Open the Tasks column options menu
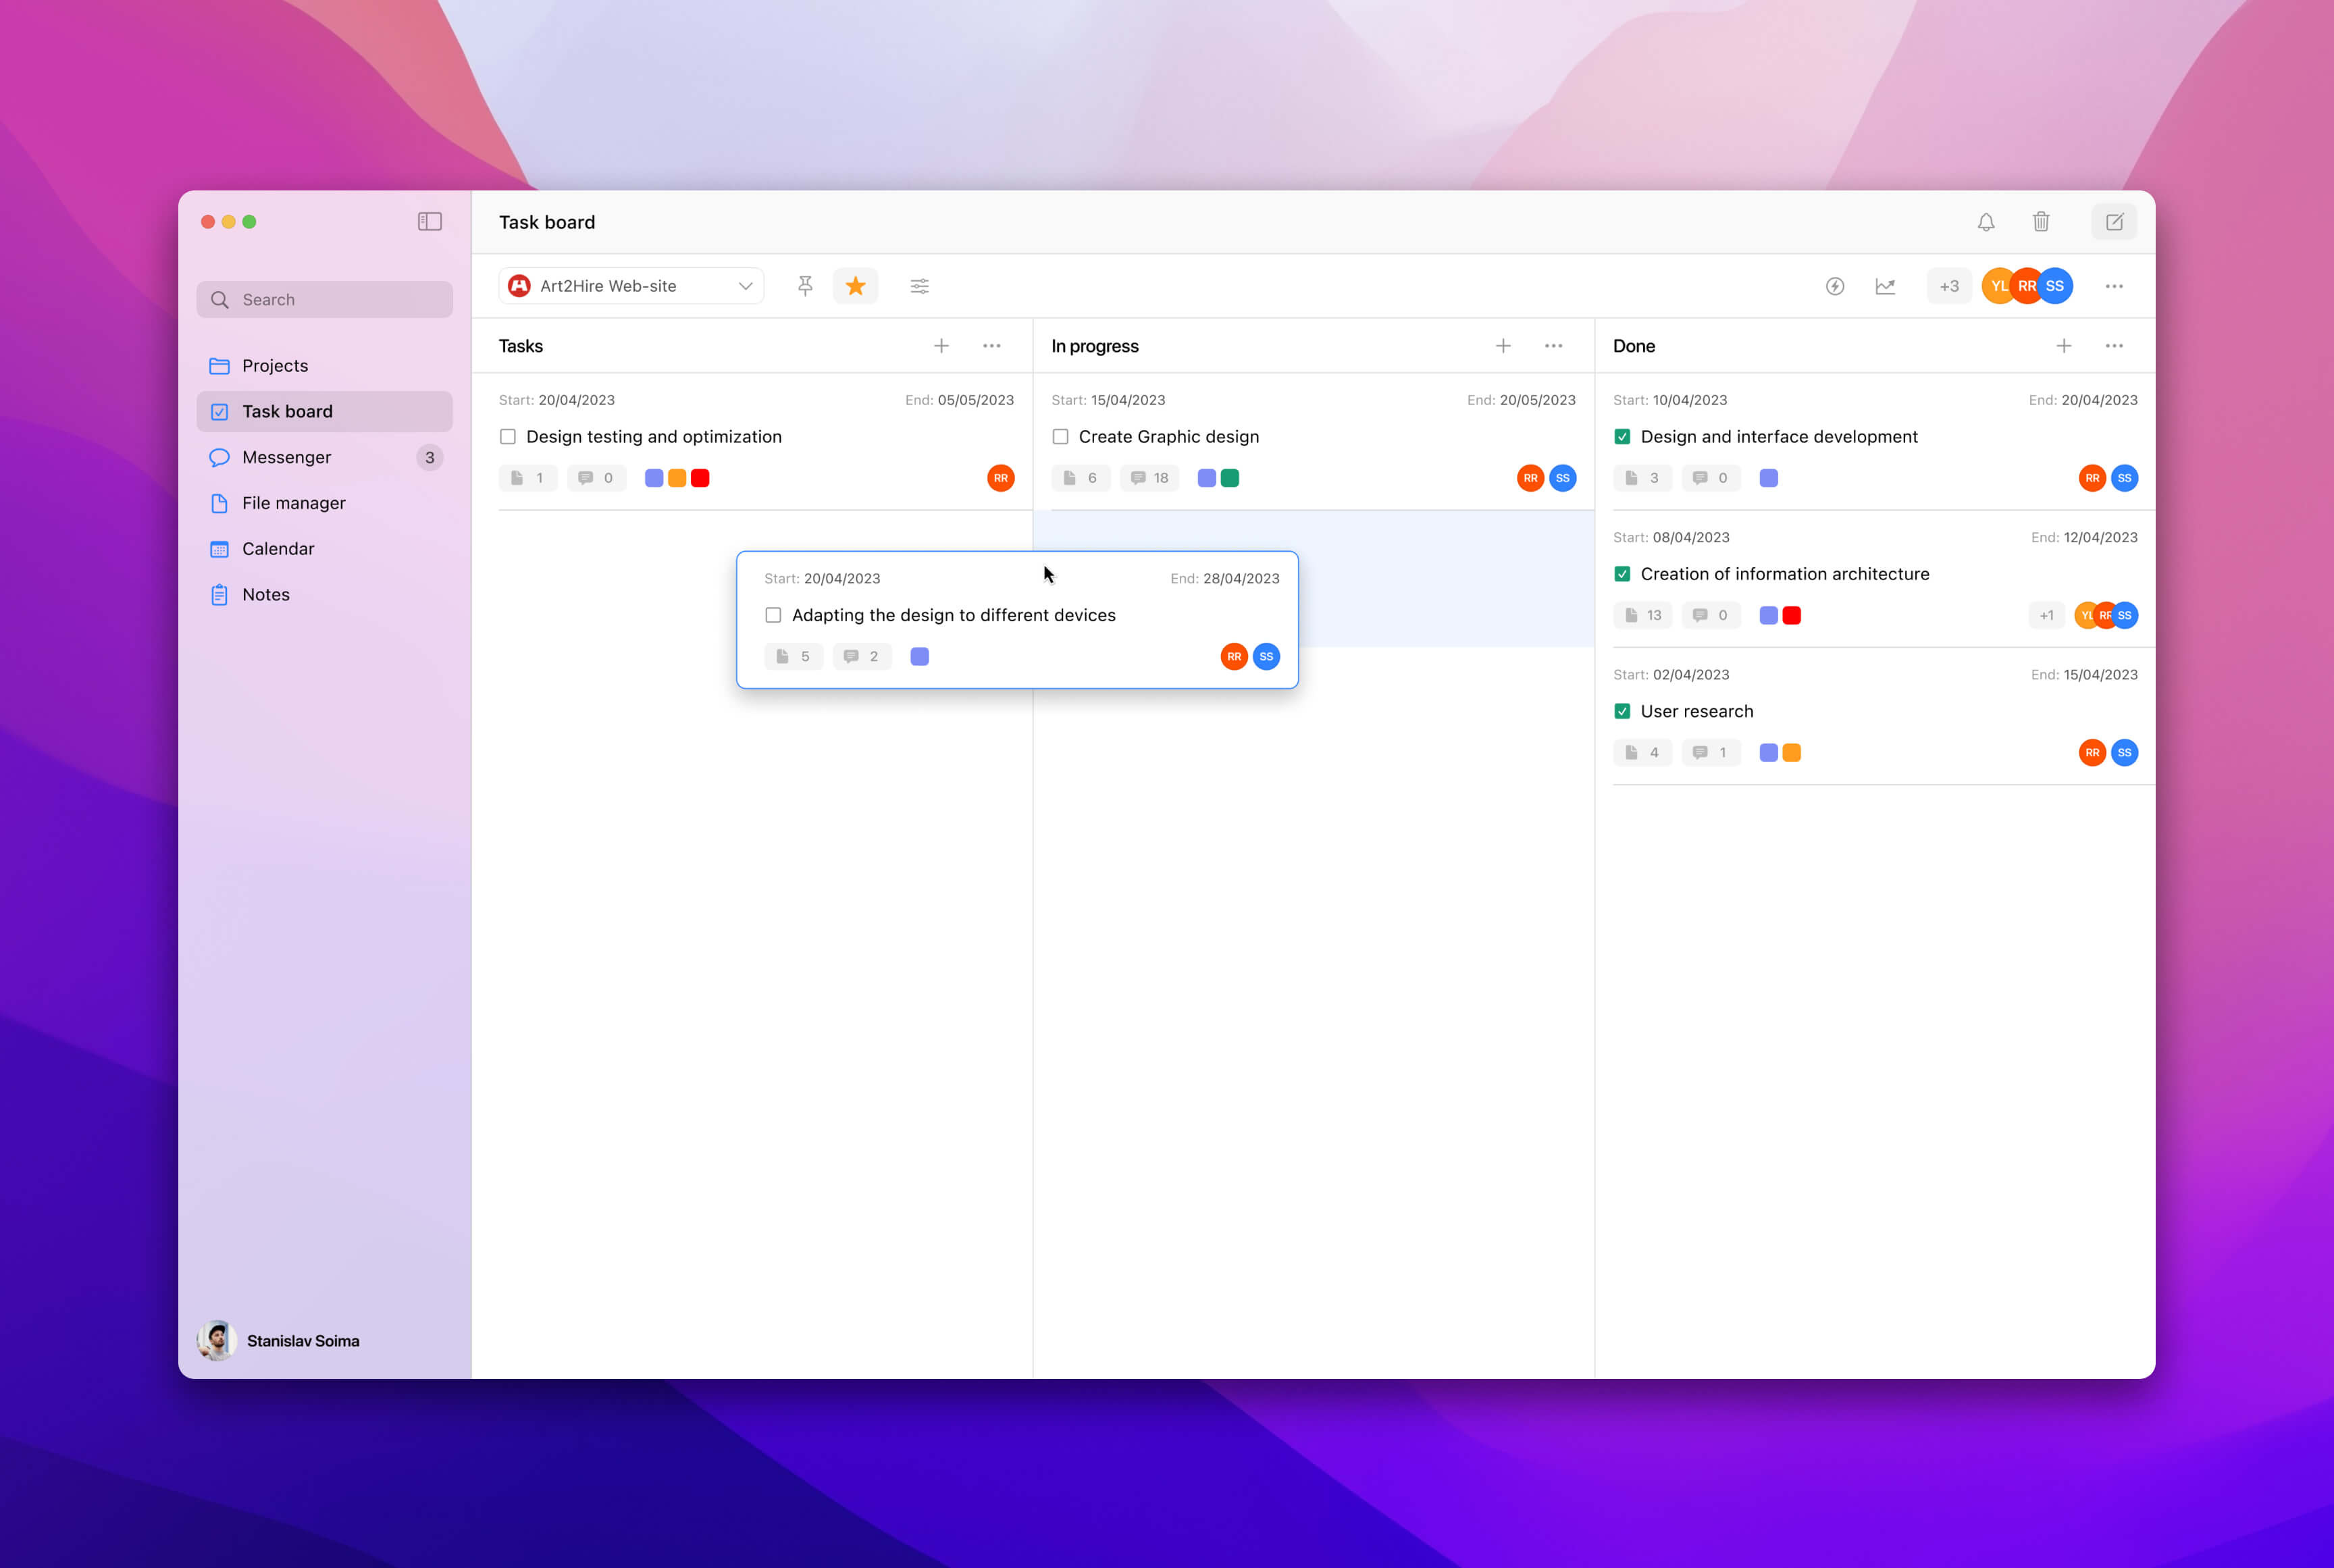2334x1568 pixels. click(x=991, y=345)
